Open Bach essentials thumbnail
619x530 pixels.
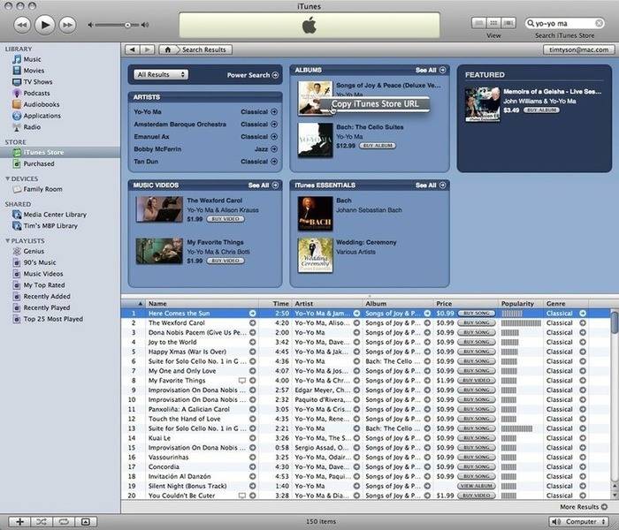pos(315,214)
